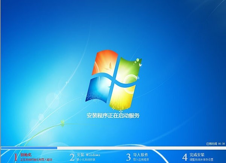Select the 安装 Windows step title

tap(88, 154)
